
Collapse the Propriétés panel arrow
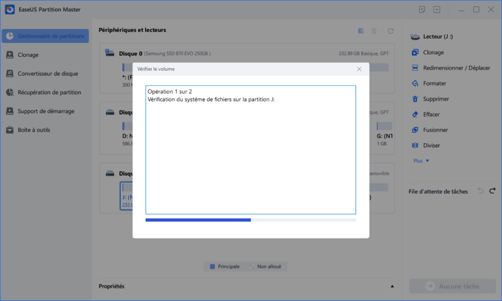[x=392, y=286]
